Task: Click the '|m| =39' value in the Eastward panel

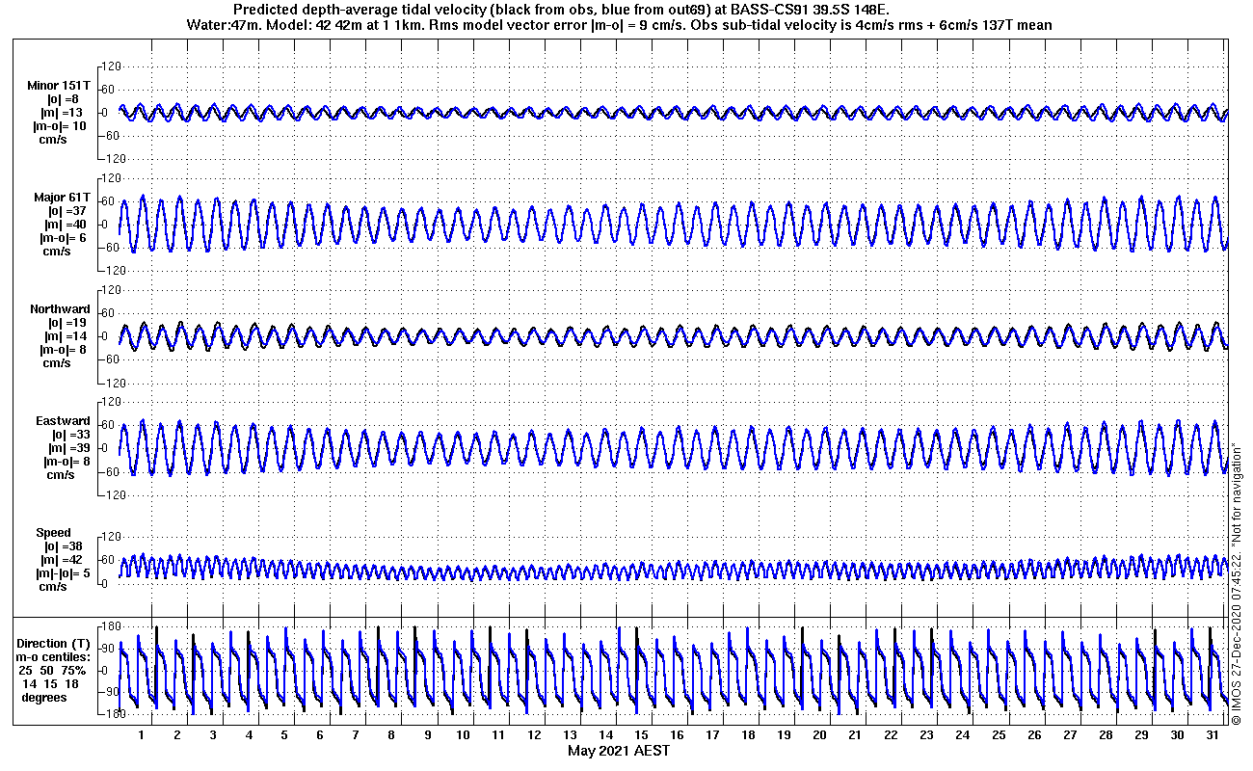Action: tap(69, 448)
